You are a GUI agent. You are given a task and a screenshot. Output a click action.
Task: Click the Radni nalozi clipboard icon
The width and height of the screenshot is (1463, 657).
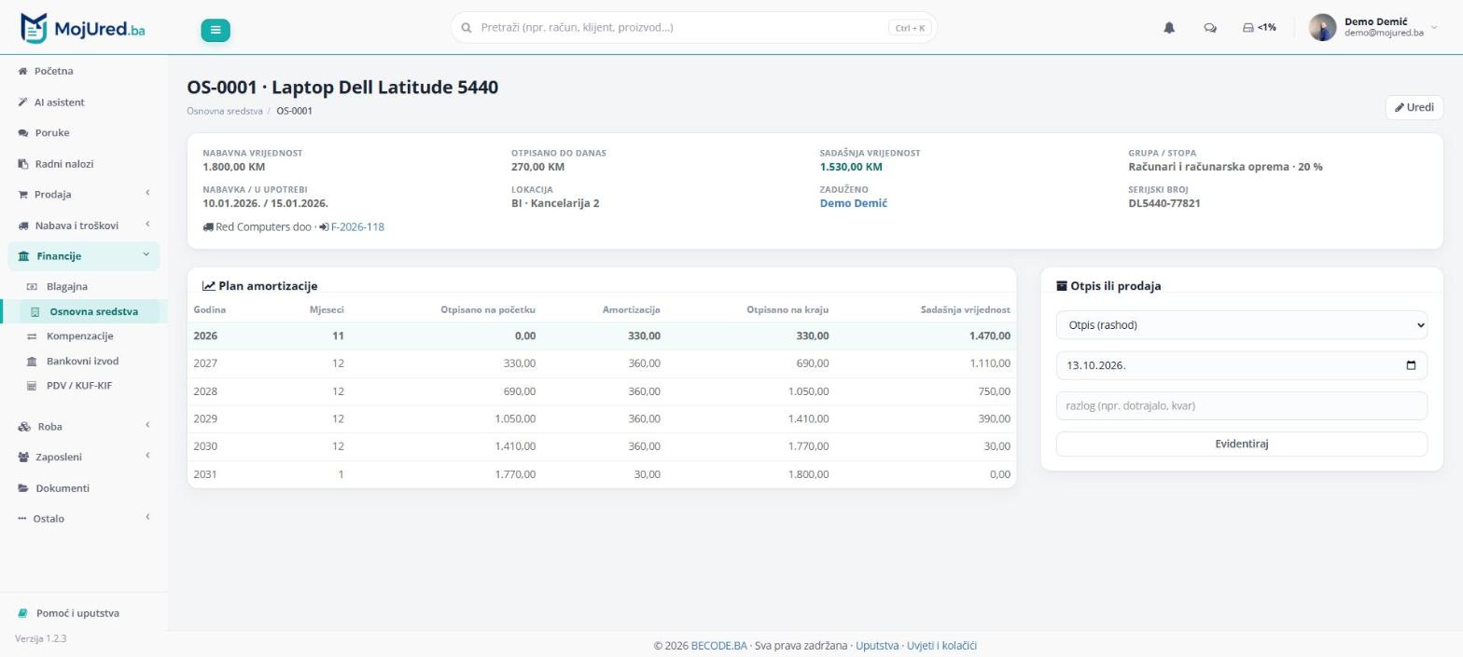coord(22,164)
